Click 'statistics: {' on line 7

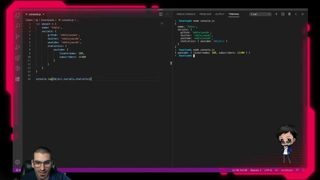point(57,46)
